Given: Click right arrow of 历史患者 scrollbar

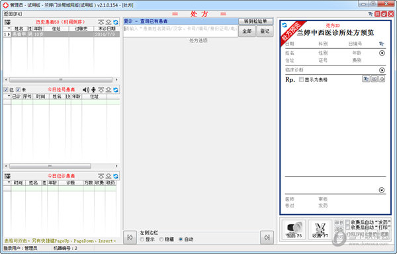Looking at the screenshot, I should [x=116, y=79].
